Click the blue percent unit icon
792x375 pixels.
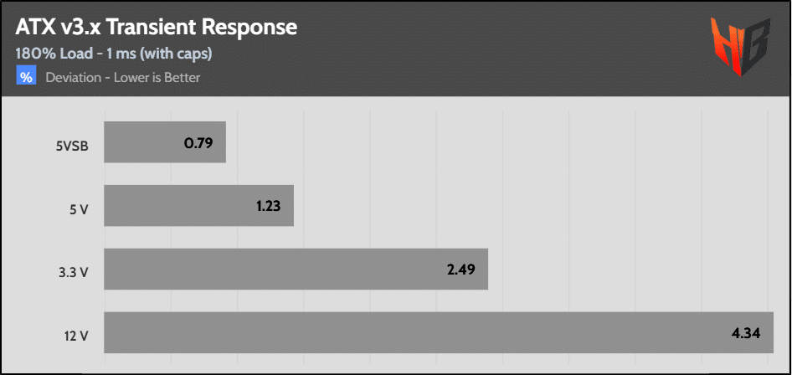click(26, 77)
